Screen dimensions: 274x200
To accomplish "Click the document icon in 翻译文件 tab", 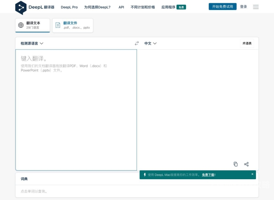I will 58,25.
